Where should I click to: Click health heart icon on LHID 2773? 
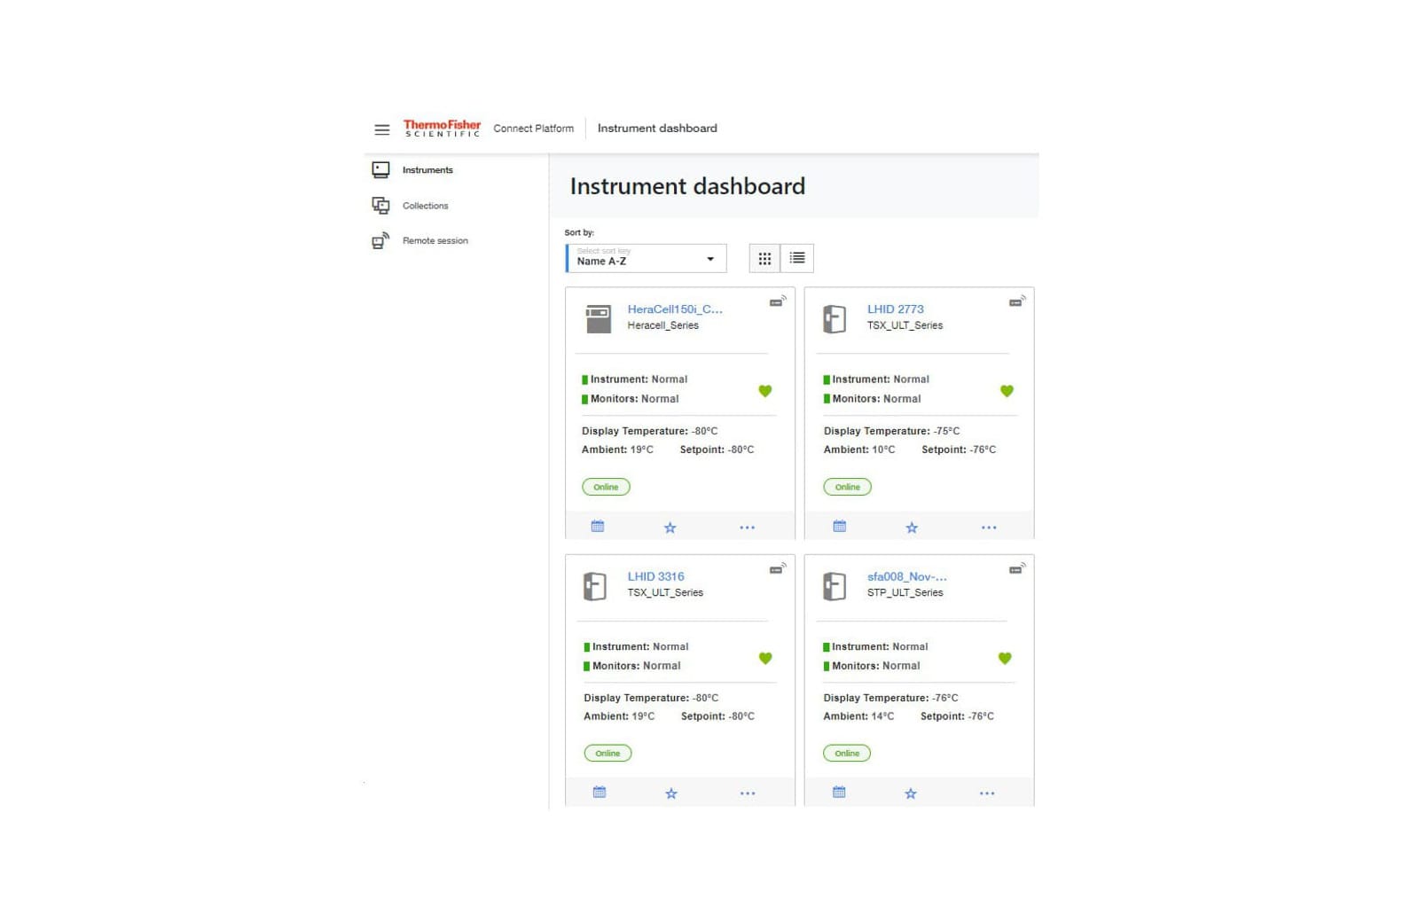(1007, 391)
